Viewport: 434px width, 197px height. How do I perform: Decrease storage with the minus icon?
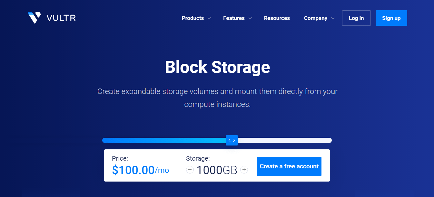coord(190,170)
